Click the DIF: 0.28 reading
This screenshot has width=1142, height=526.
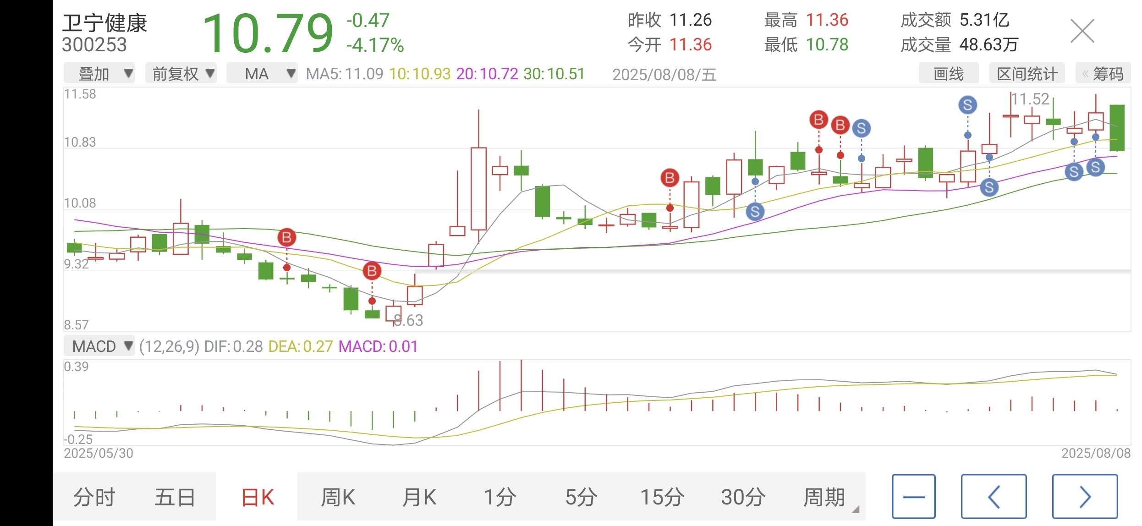[233, 346]
